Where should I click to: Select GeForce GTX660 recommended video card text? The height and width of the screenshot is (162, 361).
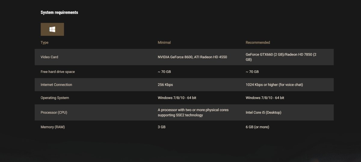pos(281,57)
